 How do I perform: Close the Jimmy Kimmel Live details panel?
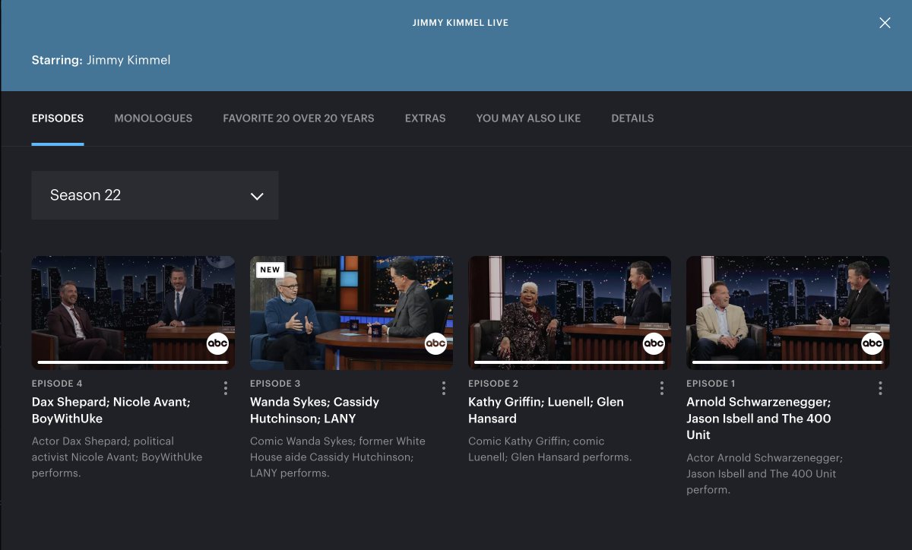tap(885, 23)
